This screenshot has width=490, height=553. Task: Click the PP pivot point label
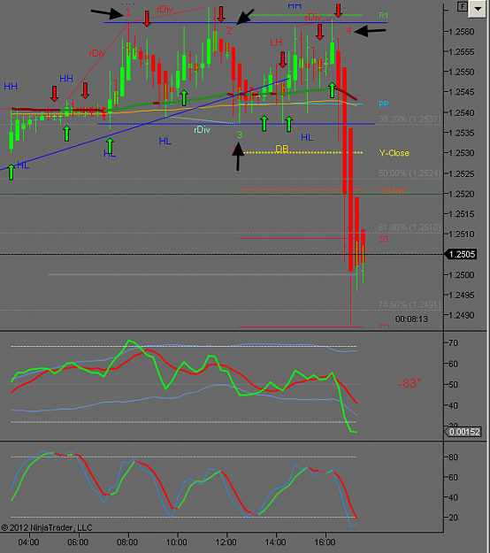384,104
